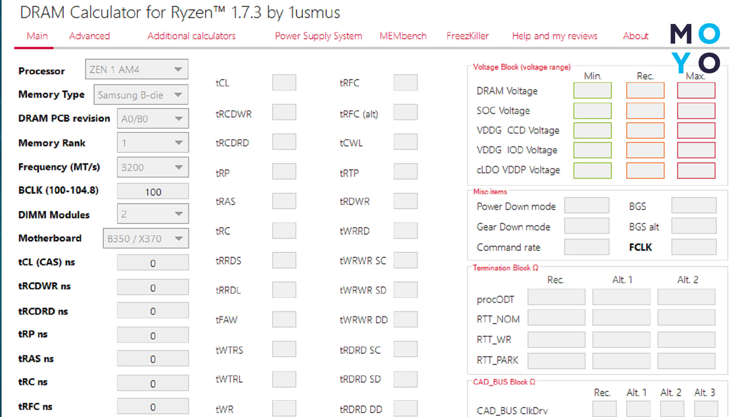Open the About tab
The width and height of the screenshot is (742, 417).
tap(635, 36)
